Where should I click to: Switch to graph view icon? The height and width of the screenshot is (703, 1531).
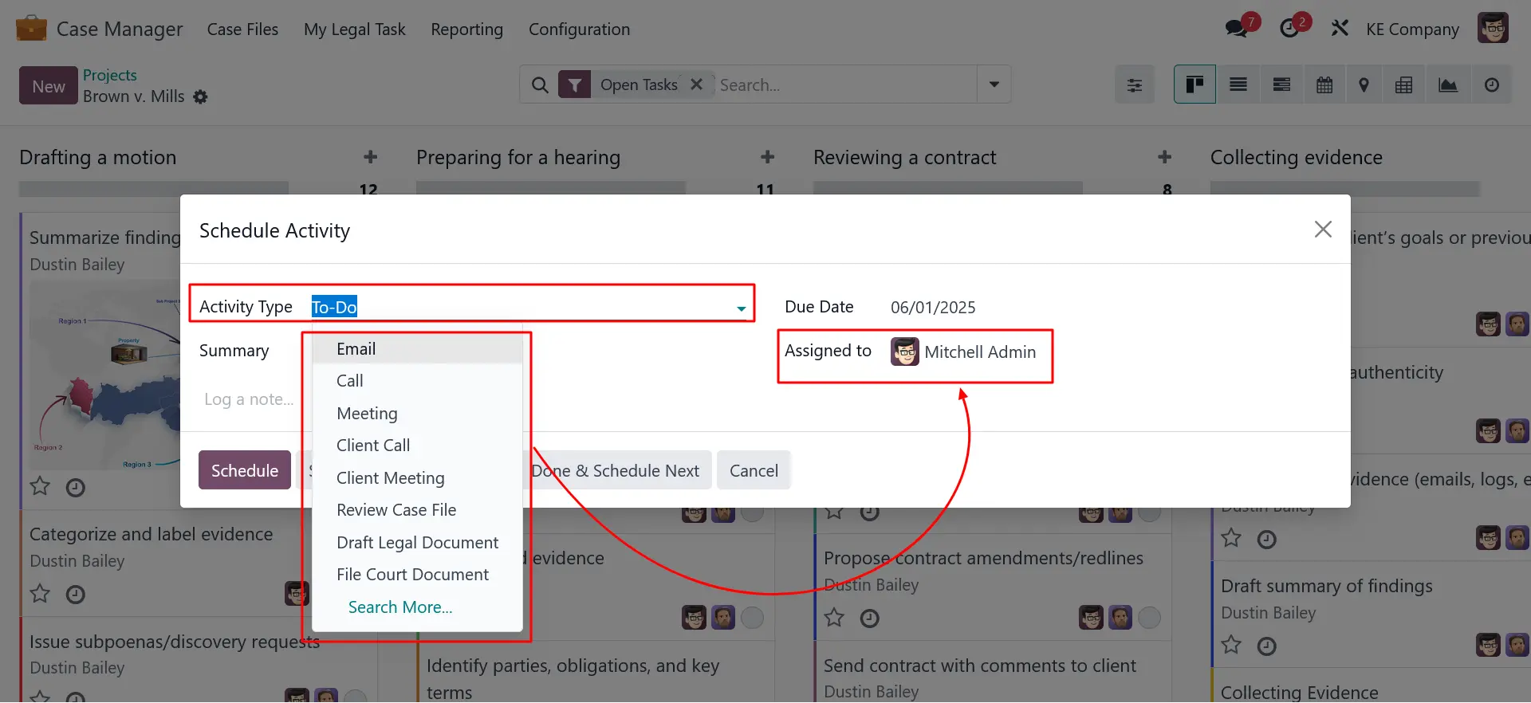pyautogui.click(x=1448, y=84)
